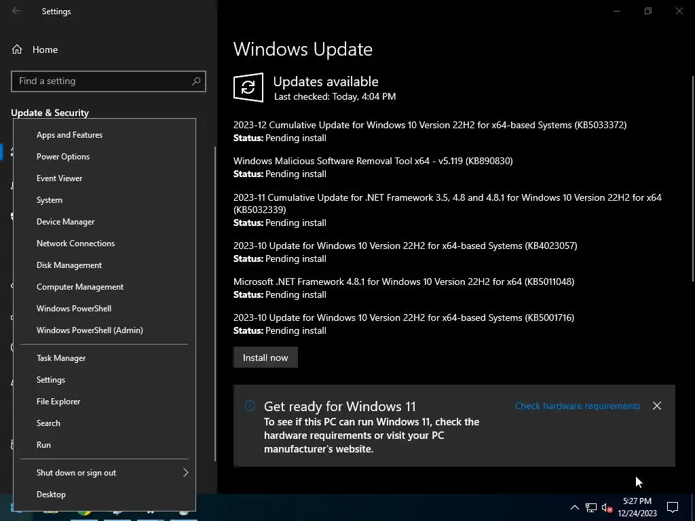Select Malicious Software Removal Tool KB890830 entry
This screenshot has height=521, width=695.
click(373, 161)
